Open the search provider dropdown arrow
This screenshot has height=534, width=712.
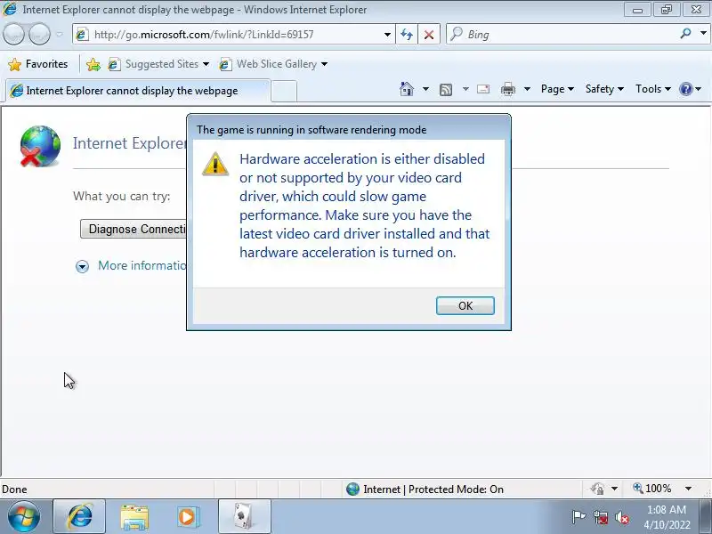(703, 34)
